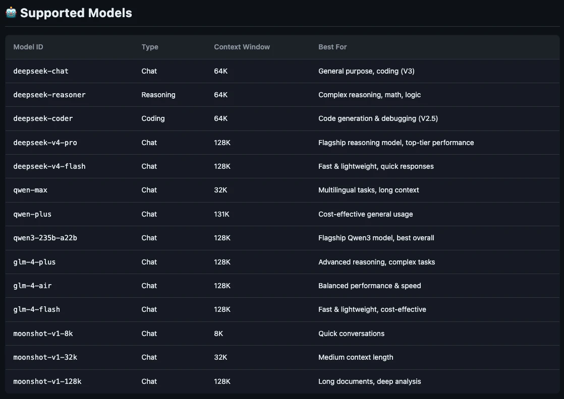Click the Best For column header

(332, 47)
